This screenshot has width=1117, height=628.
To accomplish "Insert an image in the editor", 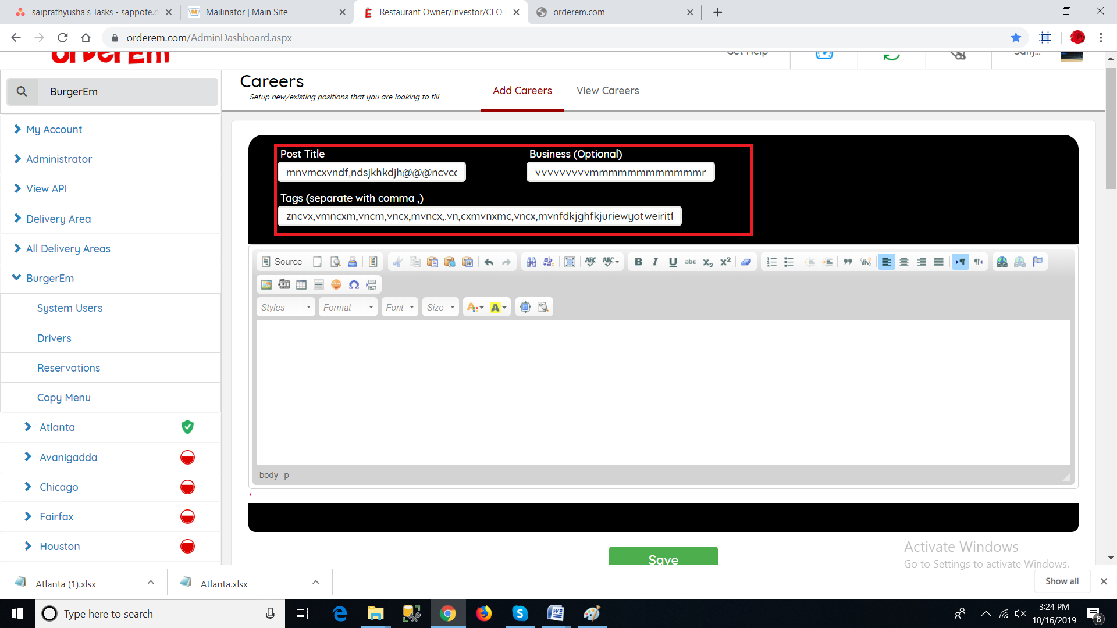I will pyautogui.click(x=266, y=284).
